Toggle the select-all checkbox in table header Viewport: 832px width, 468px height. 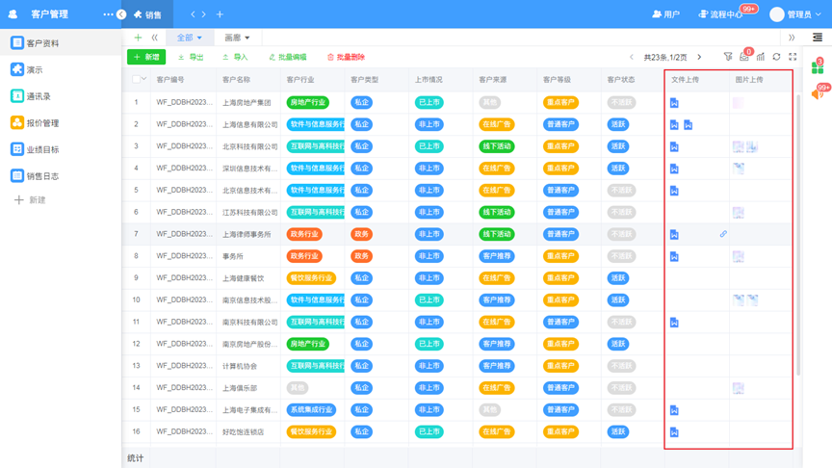[x=137, y=80]
